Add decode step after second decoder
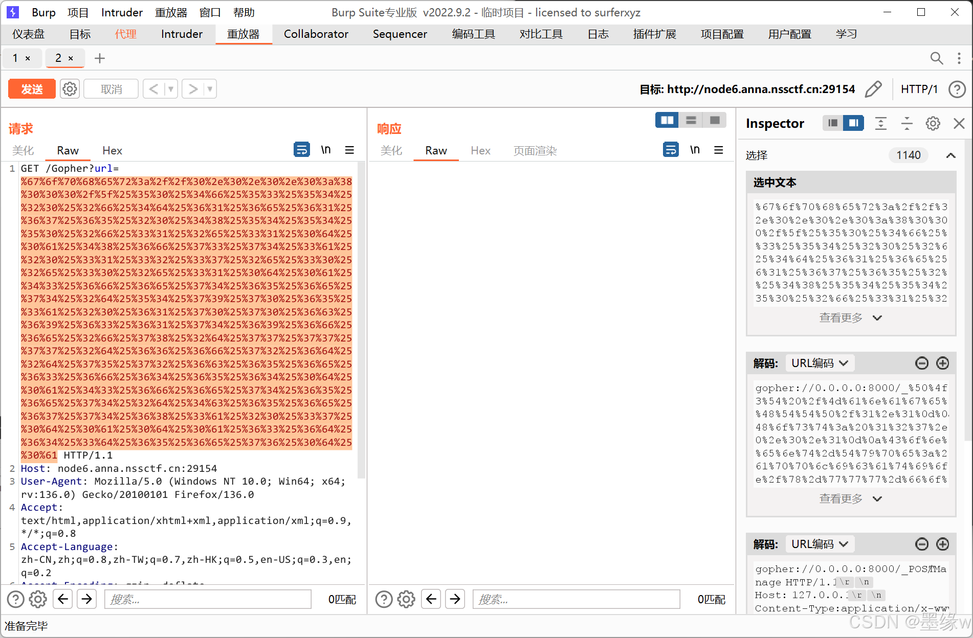Viewport: 973px width, 638px height. (x=943, y=544)
